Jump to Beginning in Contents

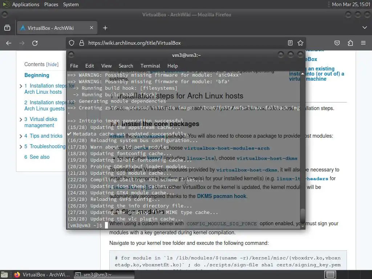click(37, 75)
